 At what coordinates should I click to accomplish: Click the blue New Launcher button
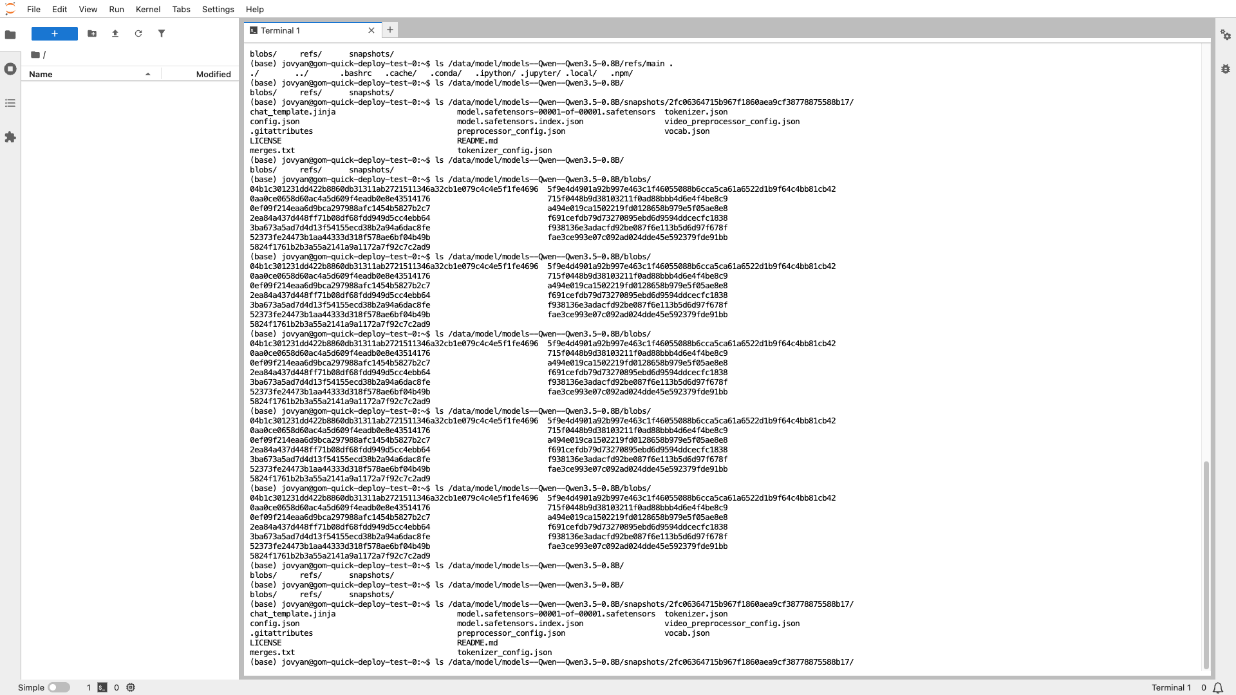(55, 33)
